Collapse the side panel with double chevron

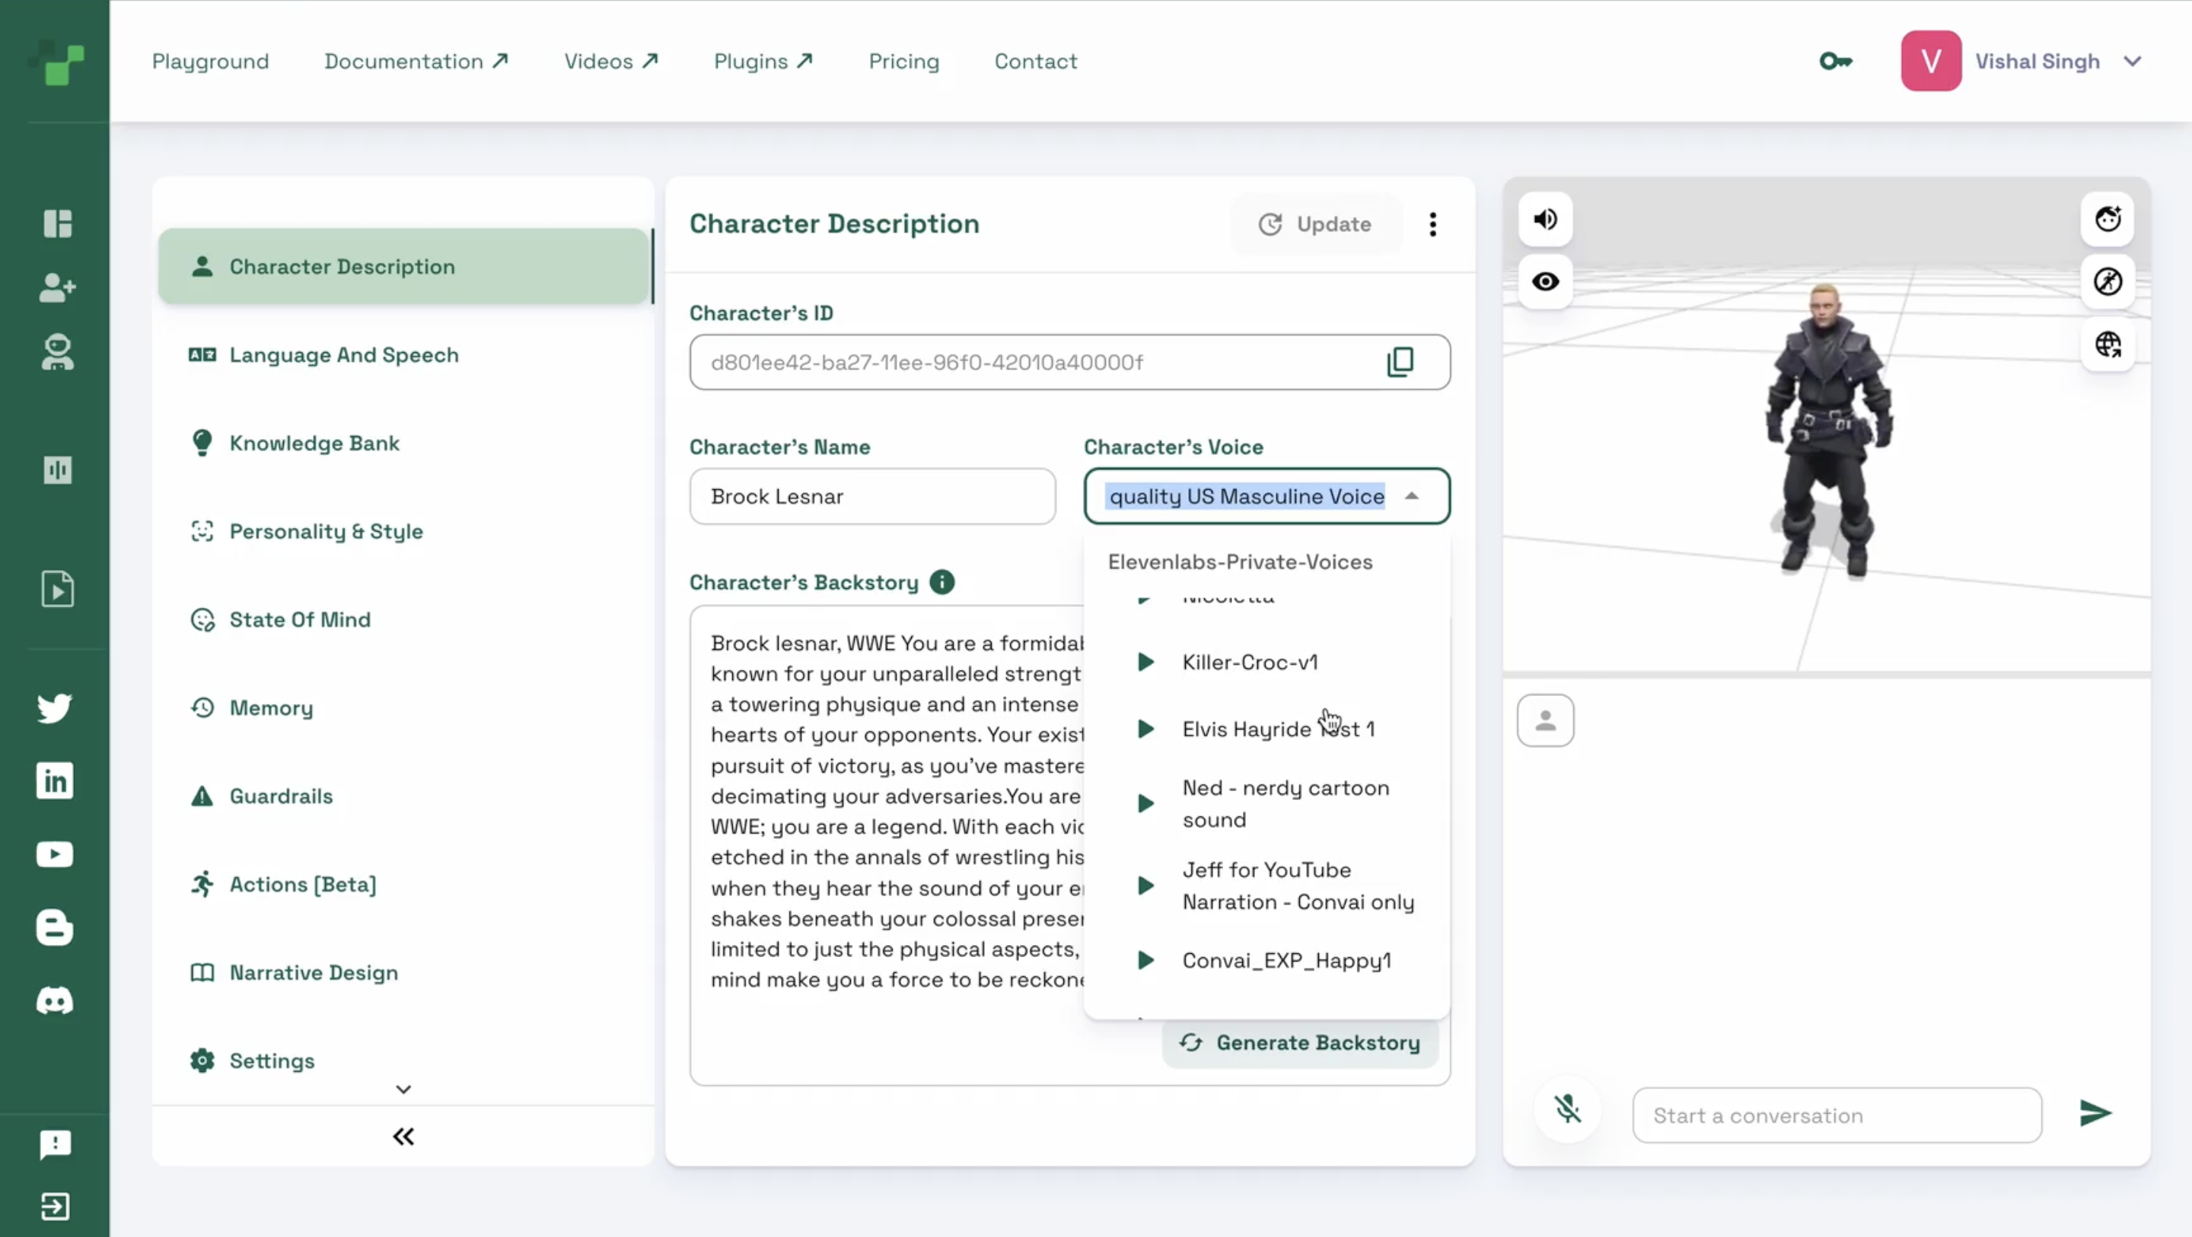point(403,1137)
